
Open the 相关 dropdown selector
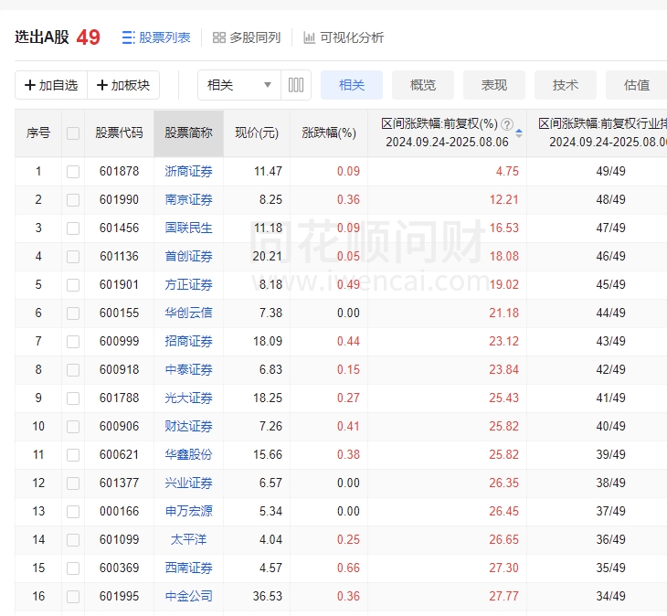[x=239, y=85]
